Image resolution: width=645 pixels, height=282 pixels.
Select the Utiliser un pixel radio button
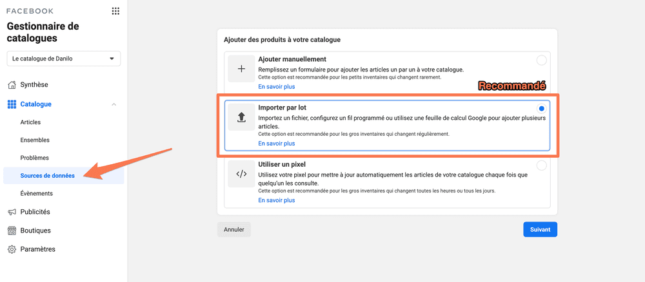541,165
